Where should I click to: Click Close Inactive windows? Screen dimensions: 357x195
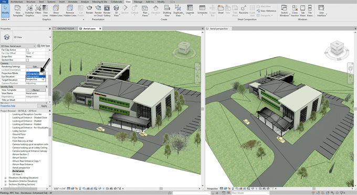pyautogui.click(x=295, y=10)
